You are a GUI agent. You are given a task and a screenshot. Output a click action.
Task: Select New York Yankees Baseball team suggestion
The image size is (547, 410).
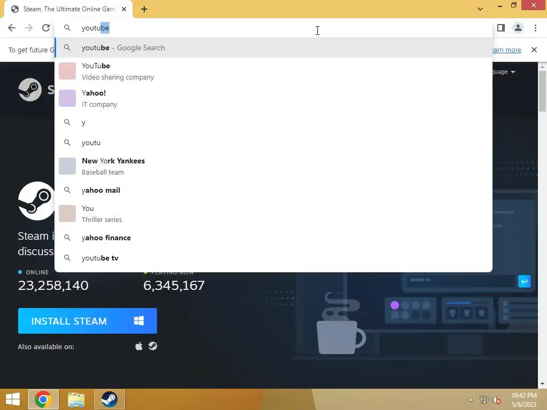point(273,166)
